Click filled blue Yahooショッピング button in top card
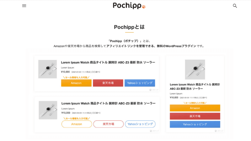The image size is (251, 141). click(140, 83)
